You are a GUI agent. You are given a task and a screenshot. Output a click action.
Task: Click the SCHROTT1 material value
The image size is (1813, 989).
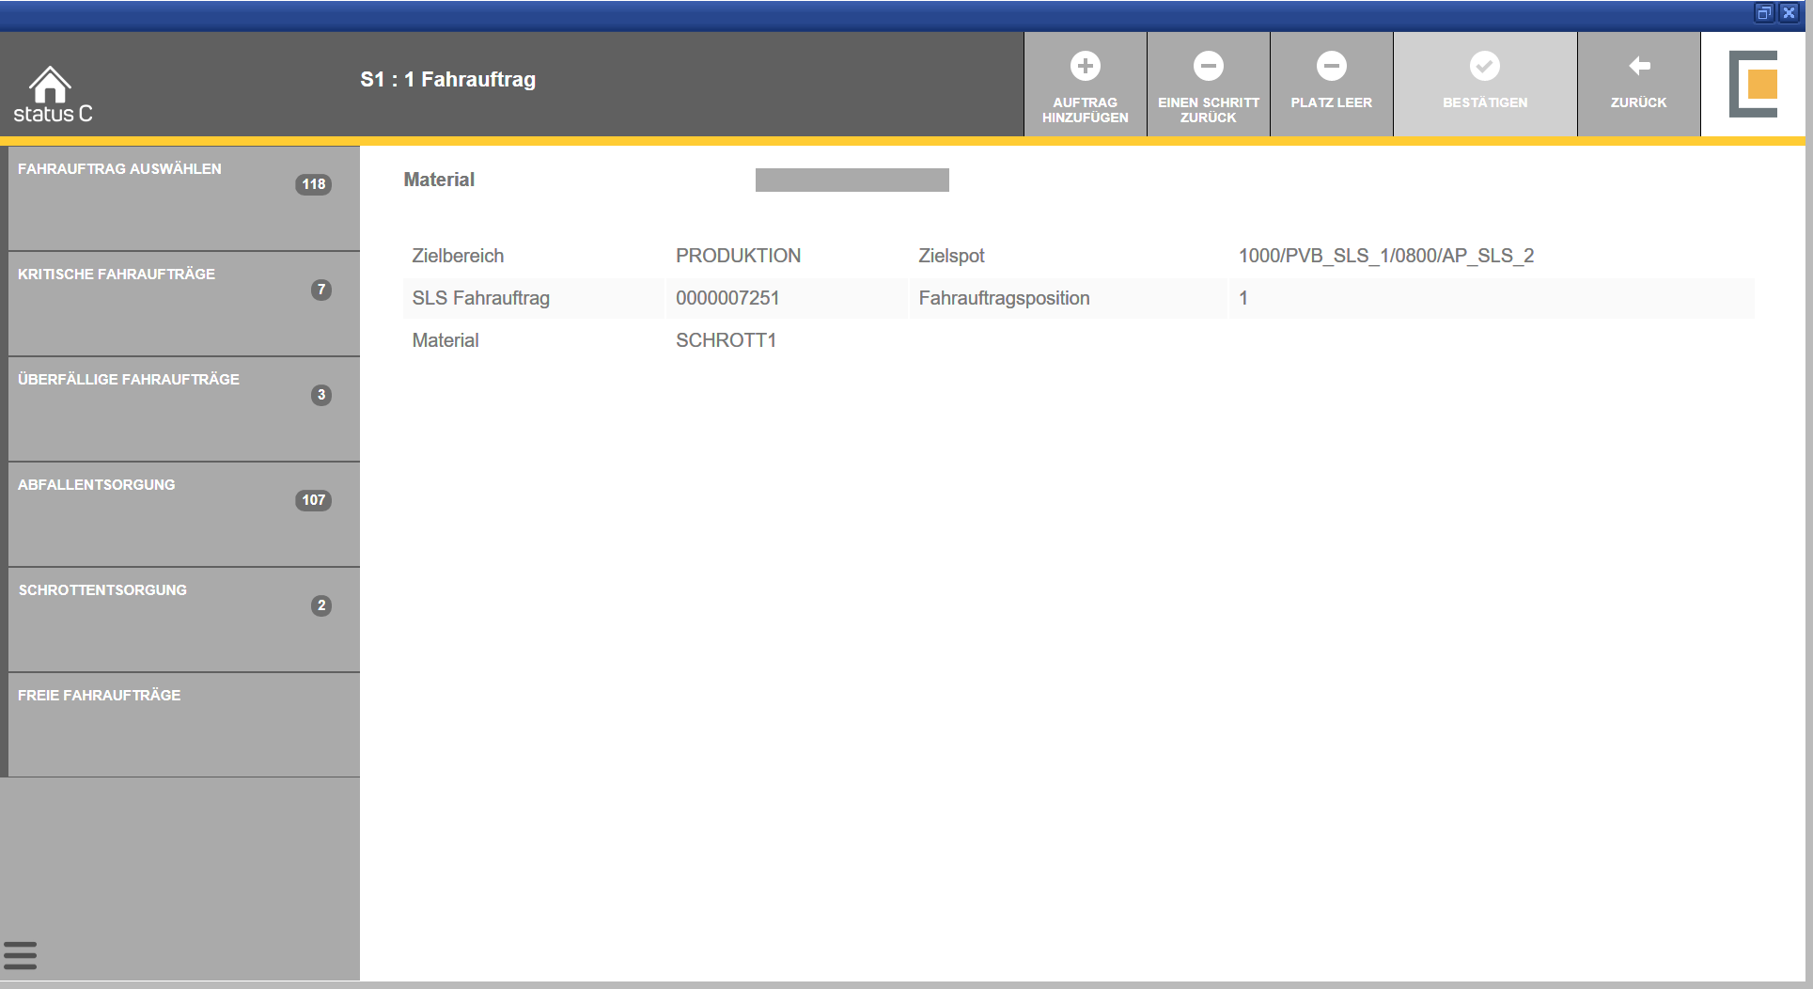tap(726, 340)
